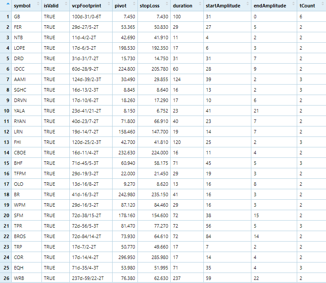Screen dimensions: 326x283
Task: Click stopLoss value 205.780
Action: [154, 69]
